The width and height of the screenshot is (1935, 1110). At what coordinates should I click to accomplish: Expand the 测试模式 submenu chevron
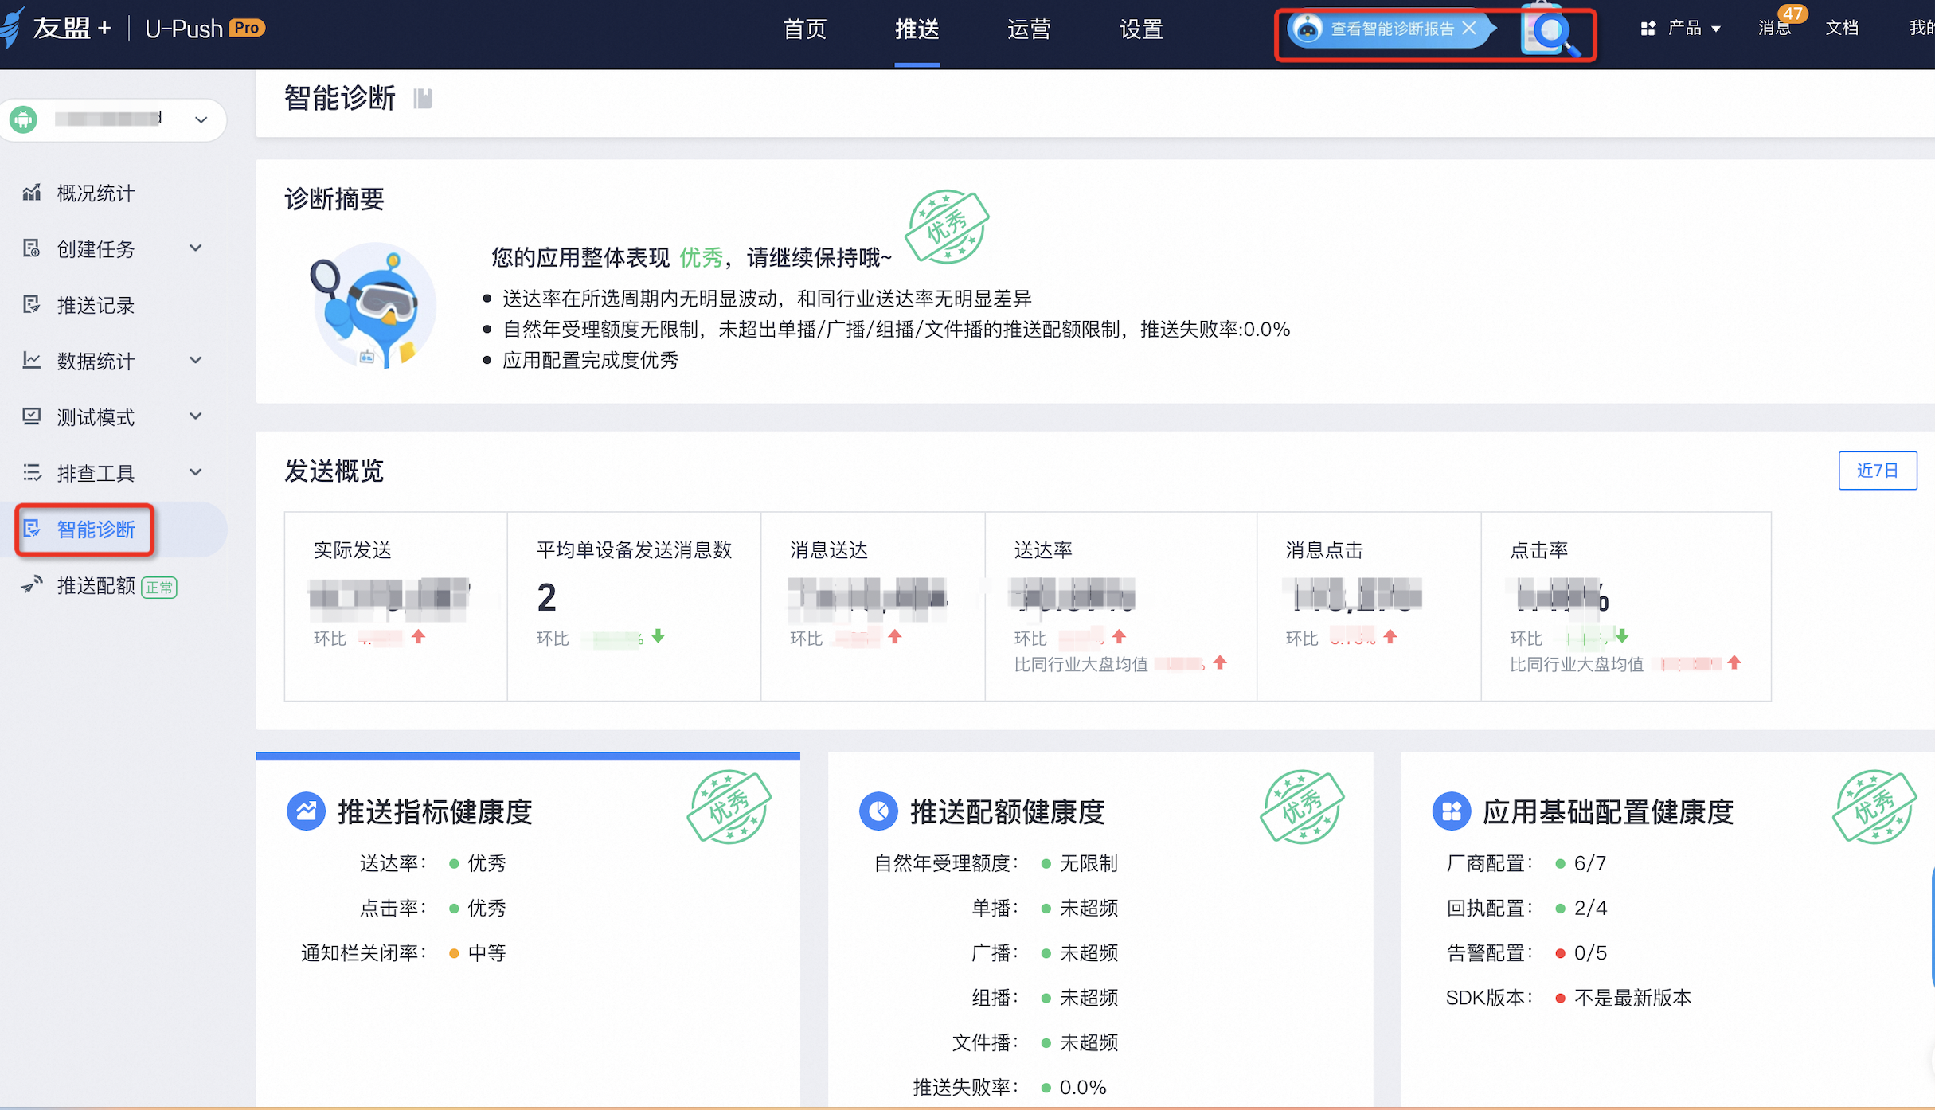pos(196,416)
